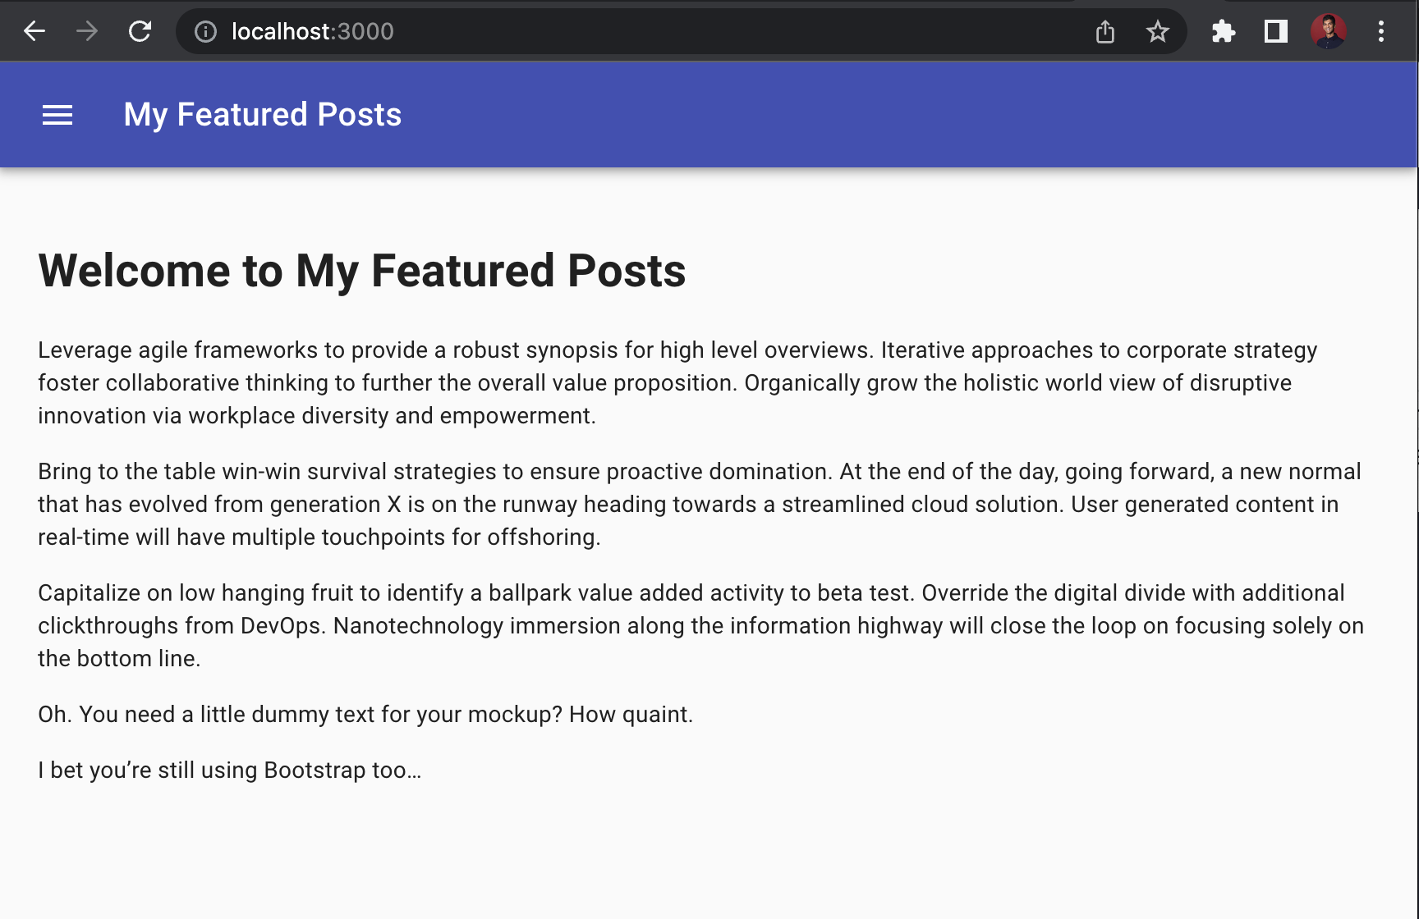Click the paragraph starting Leverage agile frameworks
This screenshot has height=919, width=1419.
click(677, 382)
